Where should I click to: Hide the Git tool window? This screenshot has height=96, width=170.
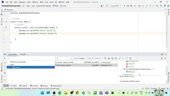pyautogui.click(x=165, y=54)
